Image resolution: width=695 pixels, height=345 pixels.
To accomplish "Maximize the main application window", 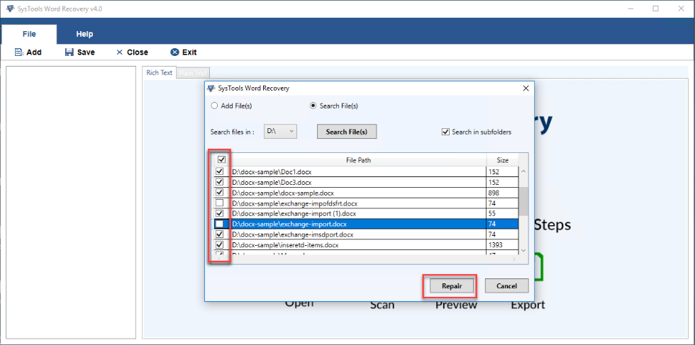I will 655,9.
